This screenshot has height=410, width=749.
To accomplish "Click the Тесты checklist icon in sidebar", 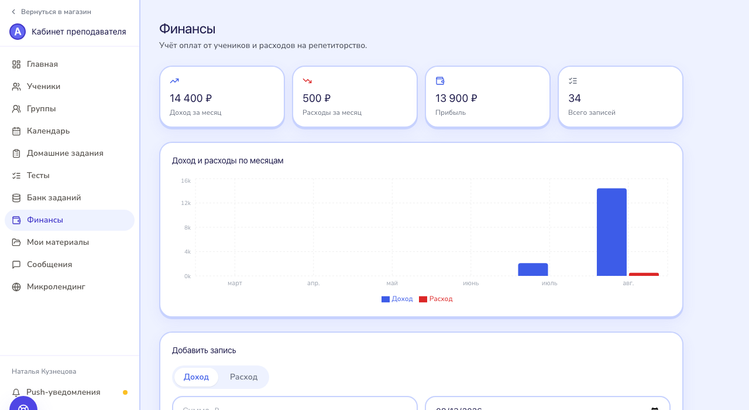I will coord(16,176).
